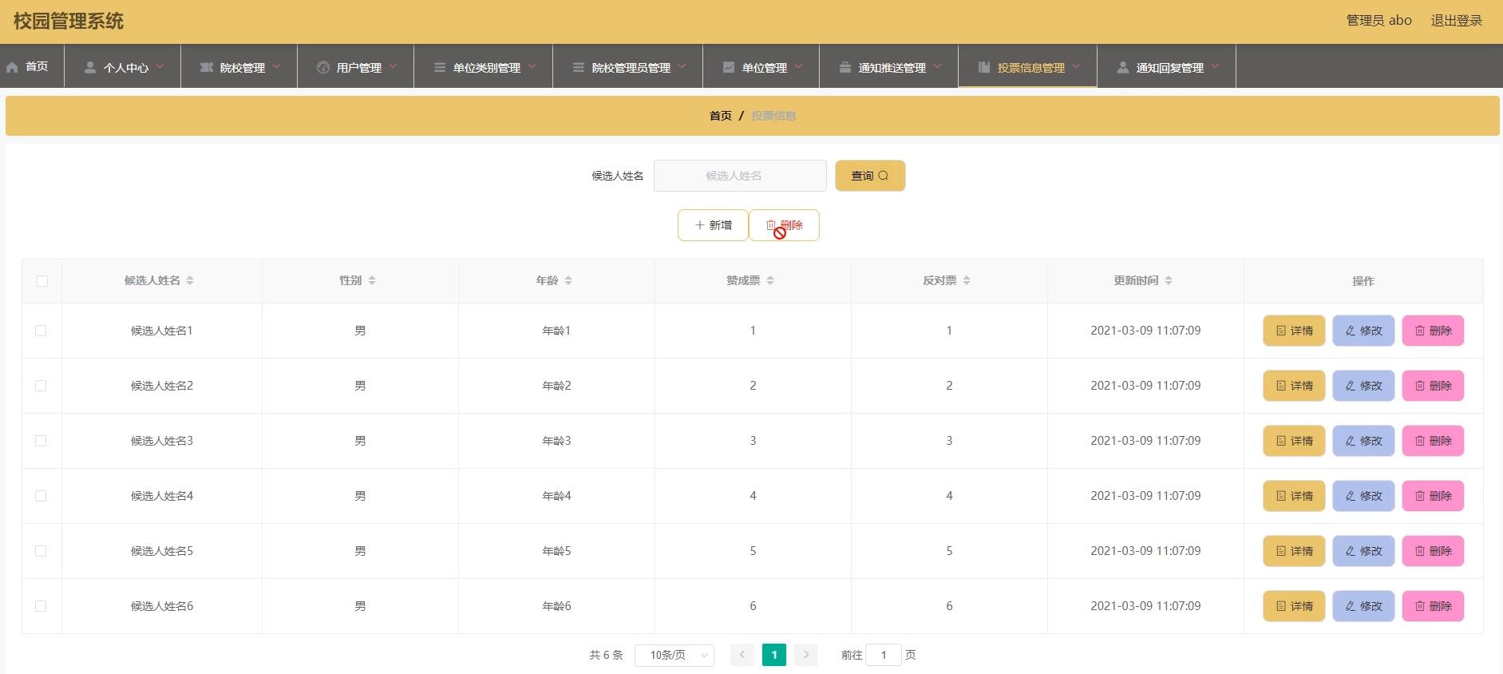Expand the 用户管理 dropdown arrow
This screenshot has width=1503, height=674.
point(393,66)
